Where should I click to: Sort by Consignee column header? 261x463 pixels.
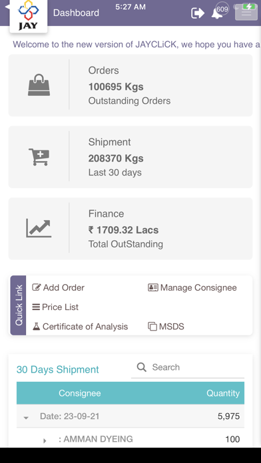(80, 393)
